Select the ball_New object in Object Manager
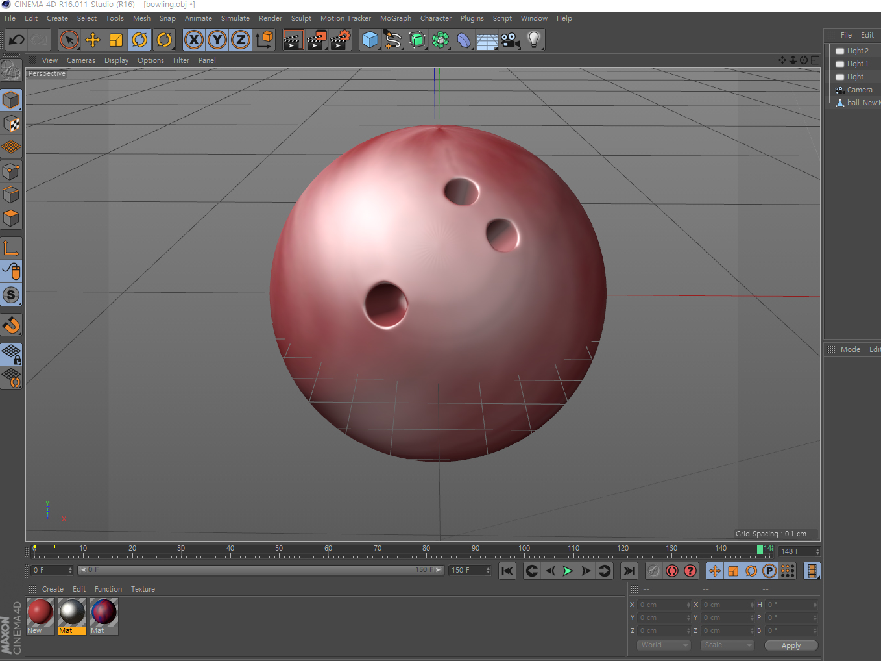Screen dimensions: 881x661 pos(863,103)
